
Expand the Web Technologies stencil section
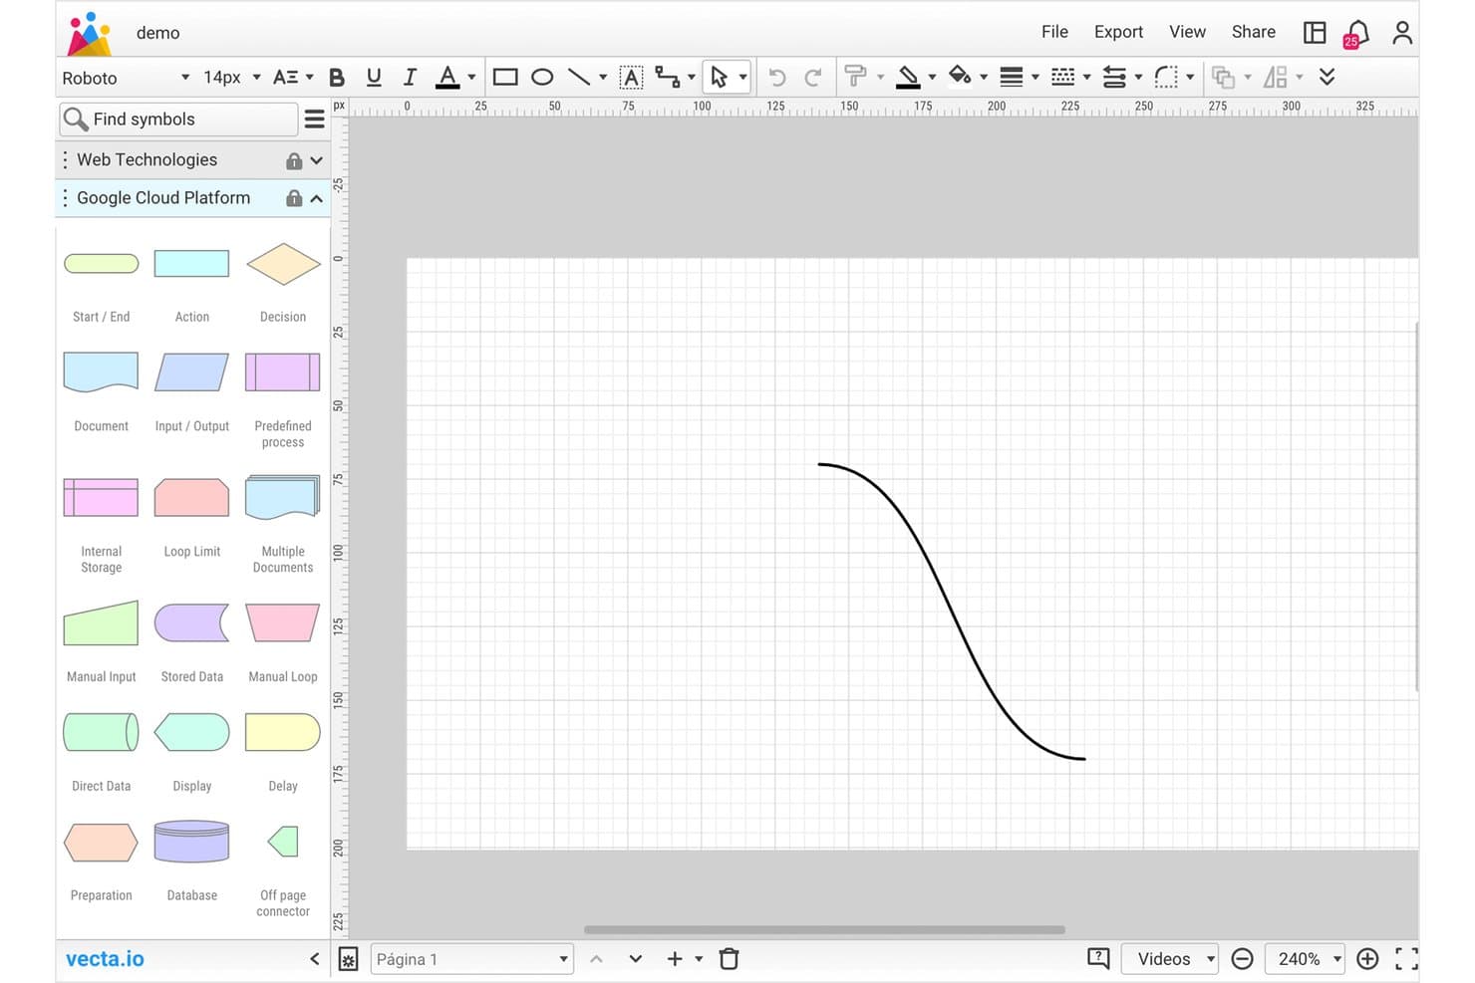[x=316, y=160]
